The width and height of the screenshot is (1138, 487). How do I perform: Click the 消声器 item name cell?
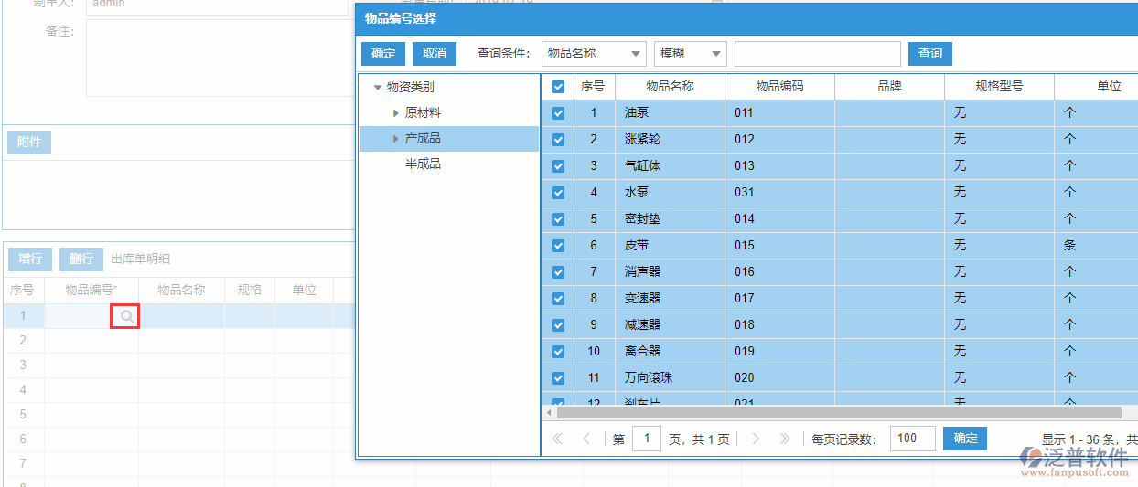(x=670, y=272)
